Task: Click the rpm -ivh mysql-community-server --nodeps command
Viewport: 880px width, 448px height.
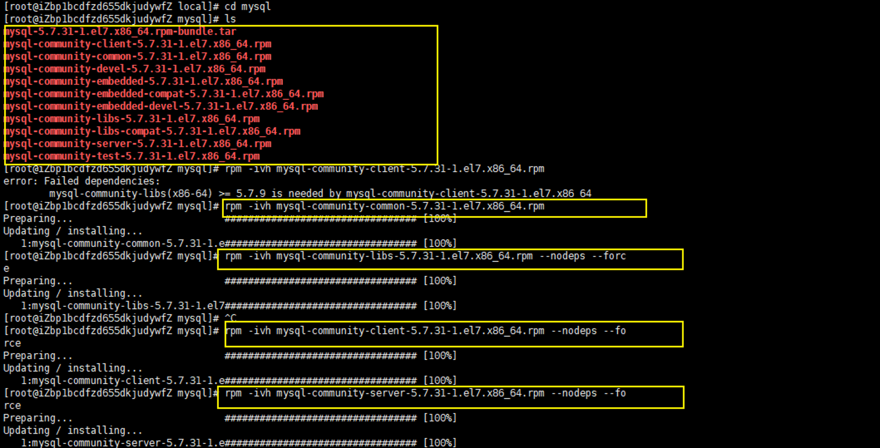Action: pyautogui.click(x=425, y=393)
